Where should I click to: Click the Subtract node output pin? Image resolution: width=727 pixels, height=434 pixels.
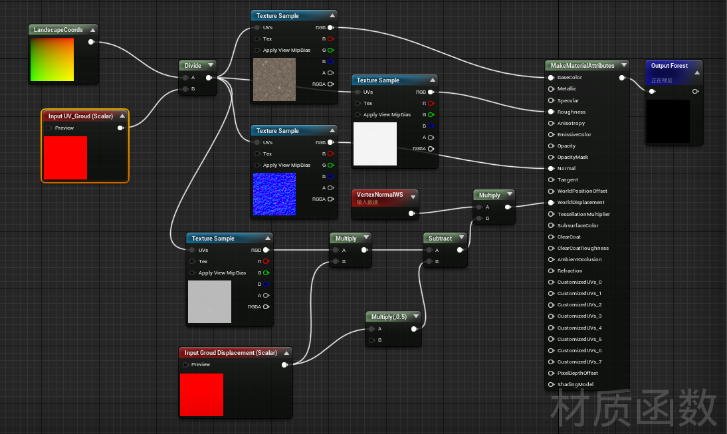(460, 250)
